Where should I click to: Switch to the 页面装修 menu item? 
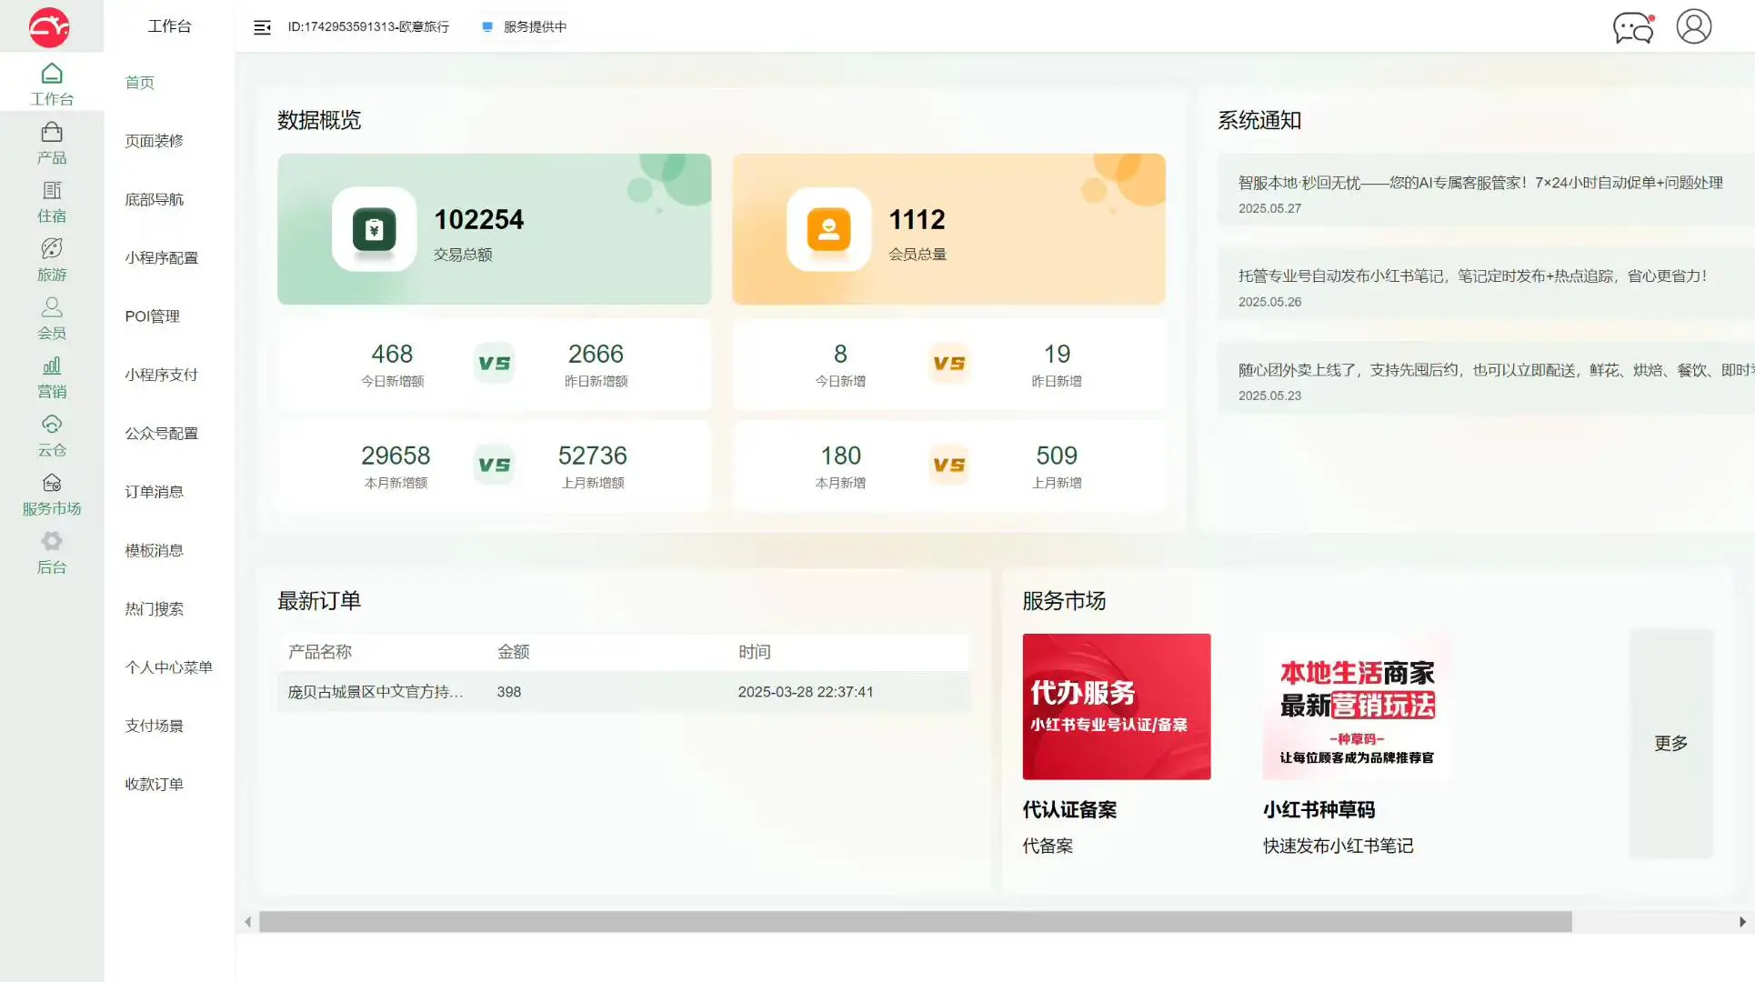(x=155, y=141)
